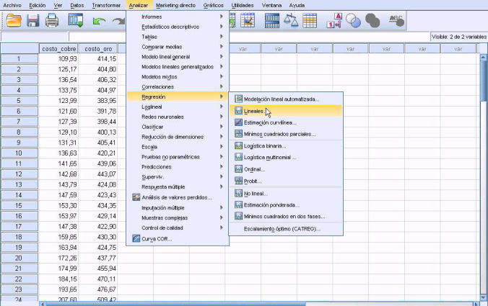The width and height of the screenshot is (488, 306).
Task: Expand Reducción de dimensiones submenu
Action: (x=178, y=137)
